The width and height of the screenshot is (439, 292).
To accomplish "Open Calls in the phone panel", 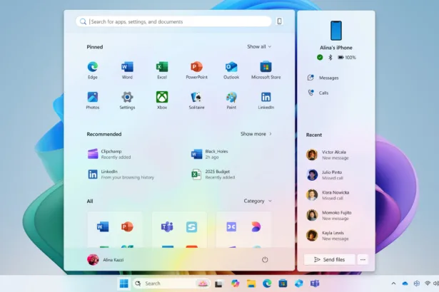I will tap(318, 93).
